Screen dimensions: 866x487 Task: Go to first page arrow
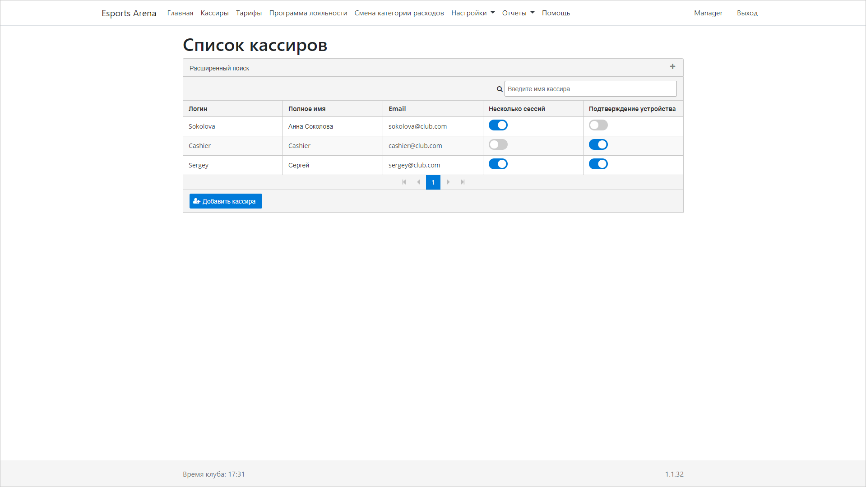[x=404, y=182]
